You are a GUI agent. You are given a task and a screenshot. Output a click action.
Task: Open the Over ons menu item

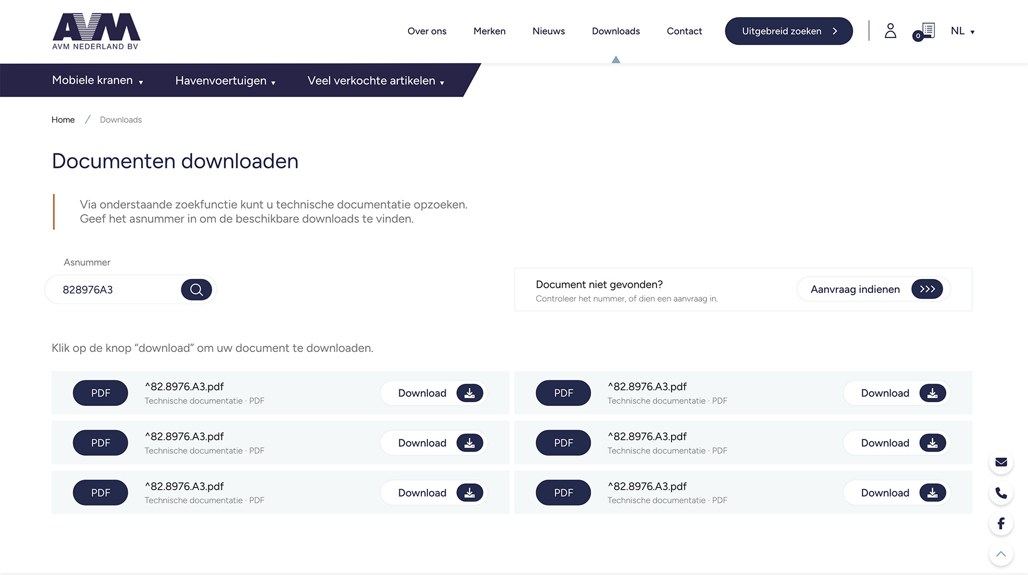(x=427, y=31)
